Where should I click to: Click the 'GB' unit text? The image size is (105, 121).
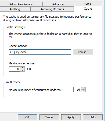(29, 69)
